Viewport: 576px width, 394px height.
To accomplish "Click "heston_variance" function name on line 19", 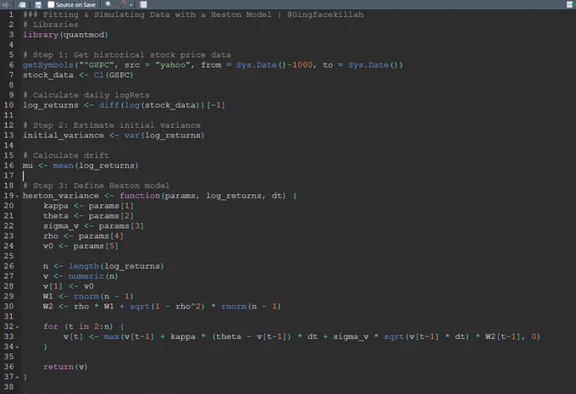I will point(61,196).
